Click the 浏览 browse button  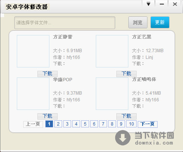[x=138, y=22]
